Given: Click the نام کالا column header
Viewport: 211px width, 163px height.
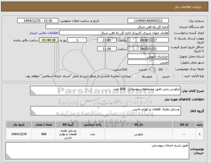Looking at the screenshot, I should (x=138, y=124).
